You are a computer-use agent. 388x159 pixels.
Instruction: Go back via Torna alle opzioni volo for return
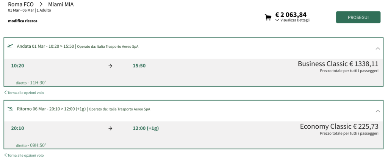25,155
